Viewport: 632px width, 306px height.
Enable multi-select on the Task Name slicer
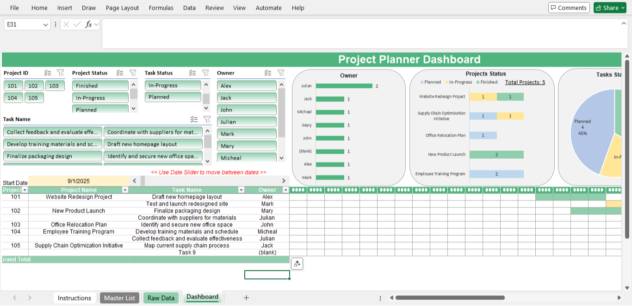pyautogui.click(x=194, y=119)
